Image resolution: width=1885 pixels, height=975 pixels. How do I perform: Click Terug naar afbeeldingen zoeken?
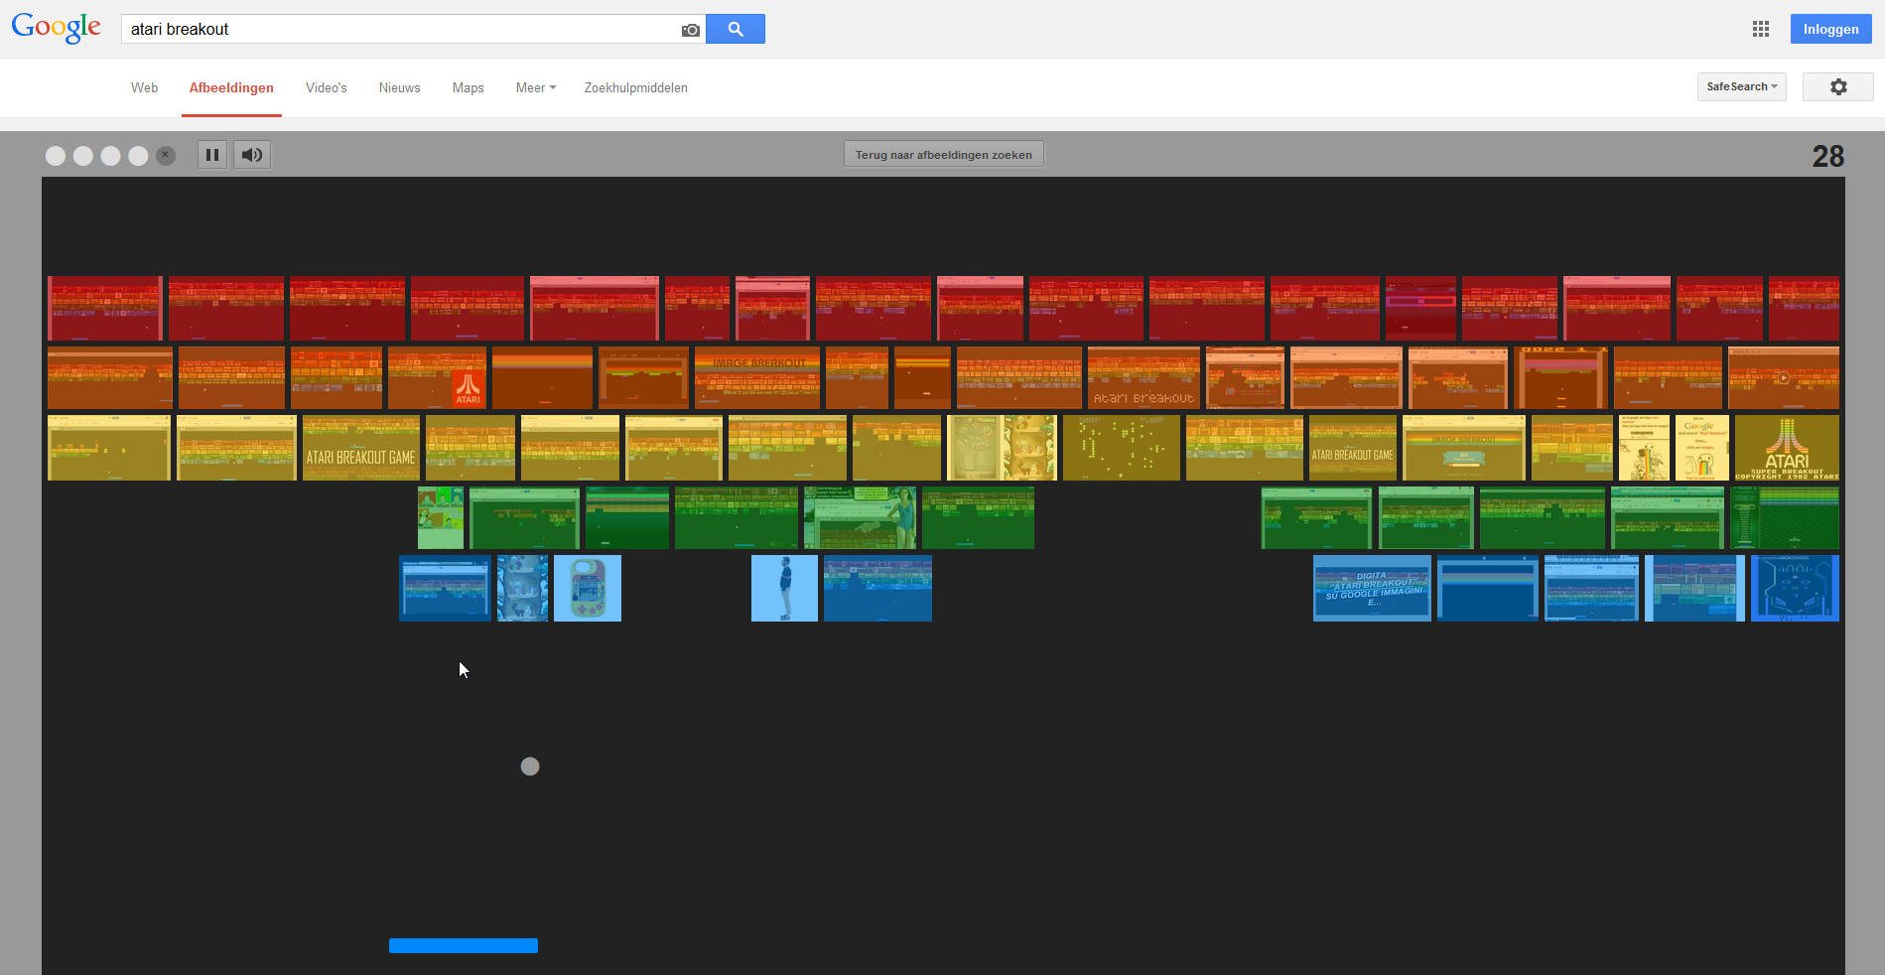[943, 154]
